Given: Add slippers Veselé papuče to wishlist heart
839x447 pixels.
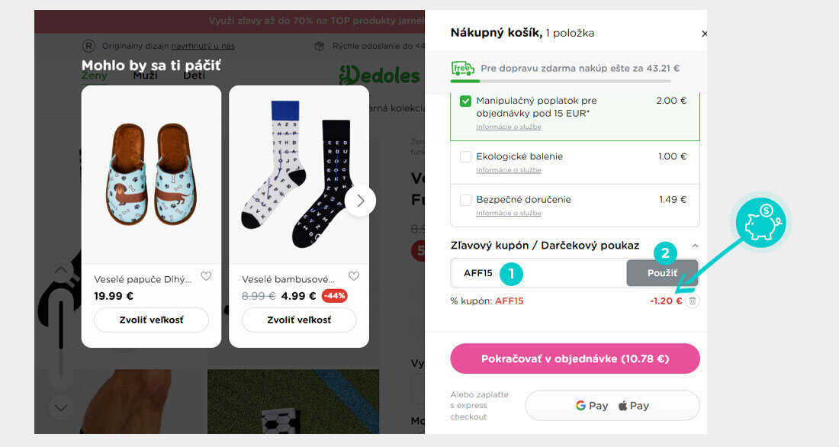Looking at the screenshot, I should pos(206,276).
